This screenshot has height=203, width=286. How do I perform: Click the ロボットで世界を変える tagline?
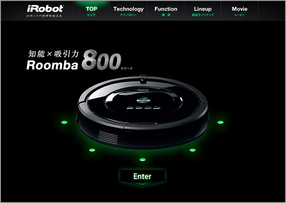[x=44, y=16]
